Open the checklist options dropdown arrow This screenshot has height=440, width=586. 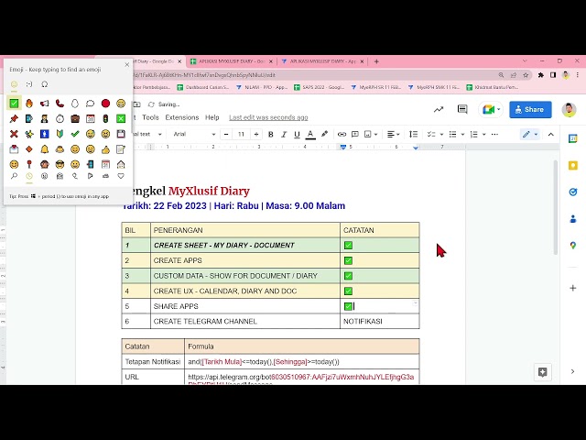click(441, 135)
